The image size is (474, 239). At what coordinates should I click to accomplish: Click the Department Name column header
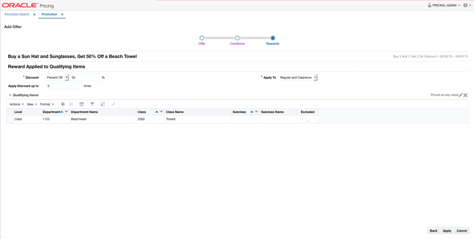tap(103, 112)
